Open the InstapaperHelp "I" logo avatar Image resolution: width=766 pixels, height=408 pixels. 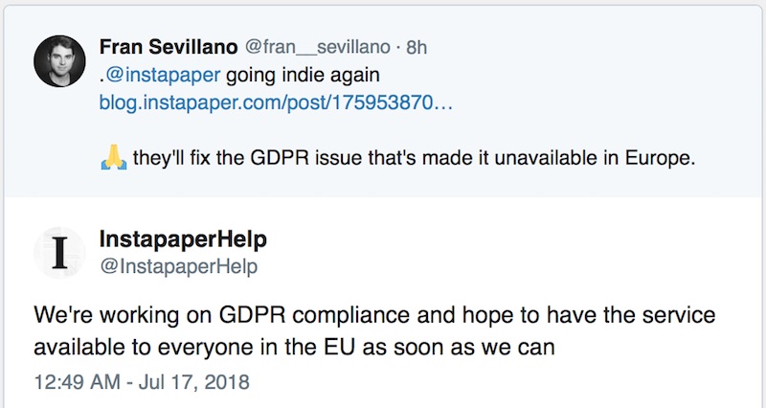click(61, 251)
